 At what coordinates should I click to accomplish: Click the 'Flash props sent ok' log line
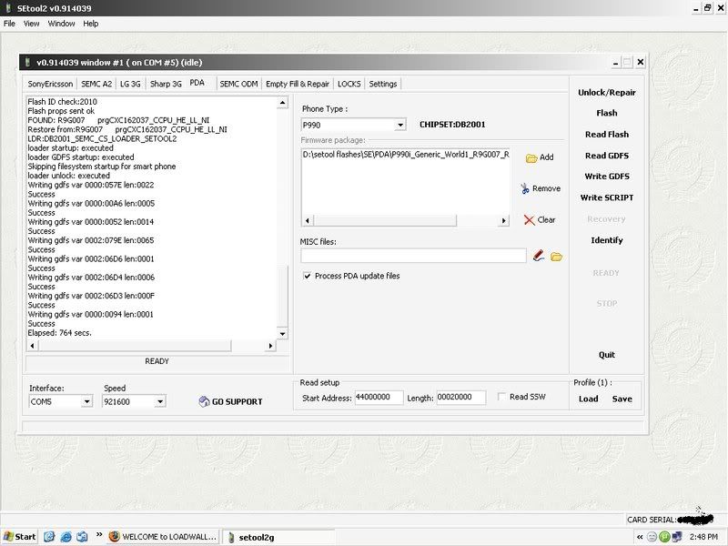click(61, 111)
